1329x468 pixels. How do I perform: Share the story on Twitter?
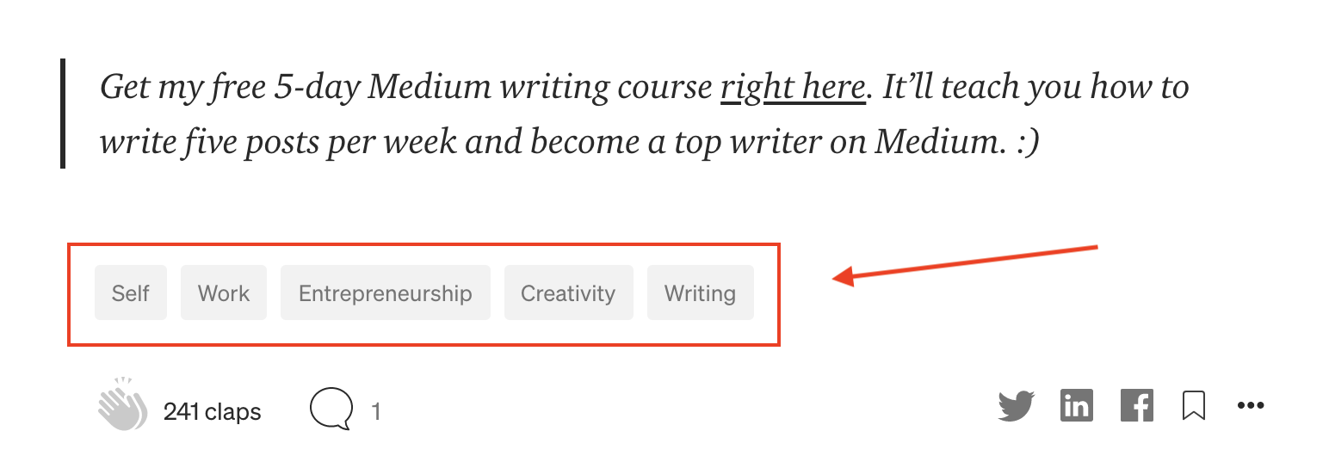(1017, 406)
